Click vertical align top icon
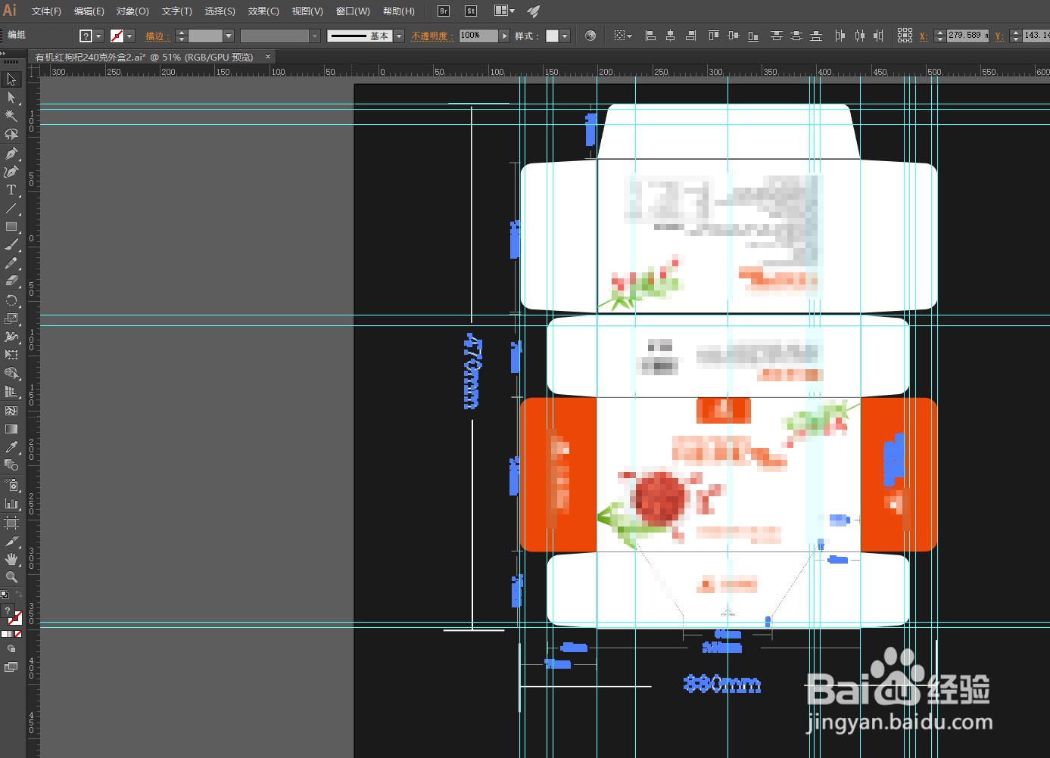Screen dimensions: 1050x758 pyautogui.click(x=713, y=36)
